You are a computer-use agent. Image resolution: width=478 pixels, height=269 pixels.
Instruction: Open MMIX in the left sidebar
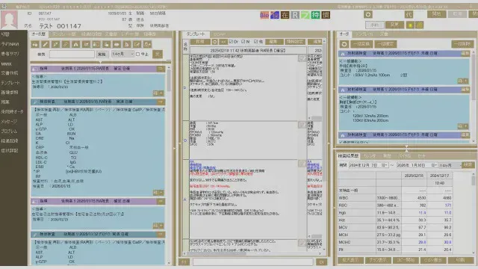[x=6, y=64]
